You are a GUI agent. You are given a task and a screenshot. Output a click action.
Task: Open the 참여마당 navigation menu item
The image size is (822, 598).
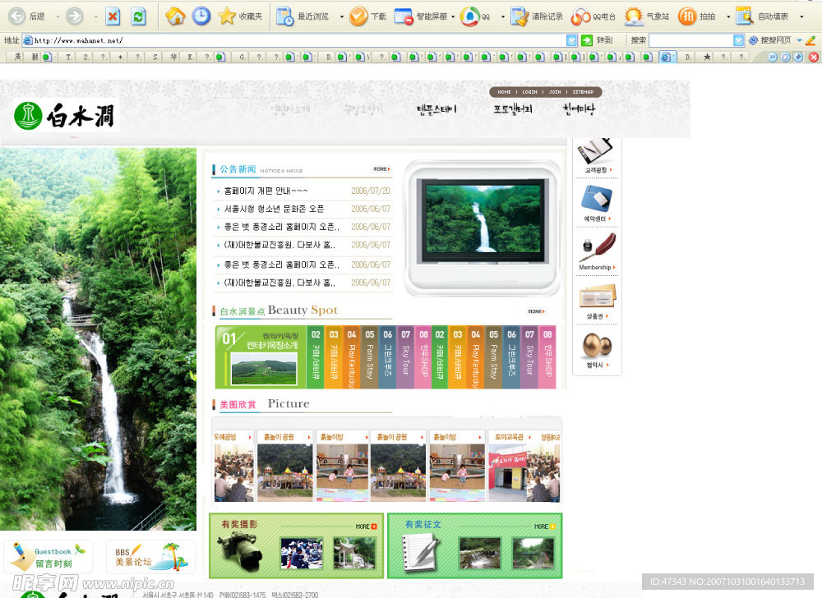(580, 109)
